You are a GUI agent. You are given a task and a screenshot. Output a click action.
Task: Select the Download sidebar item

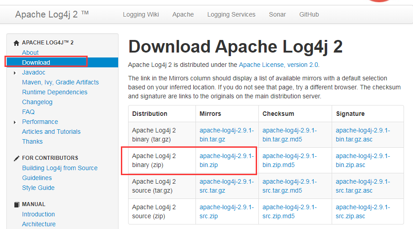click(62, 62)
